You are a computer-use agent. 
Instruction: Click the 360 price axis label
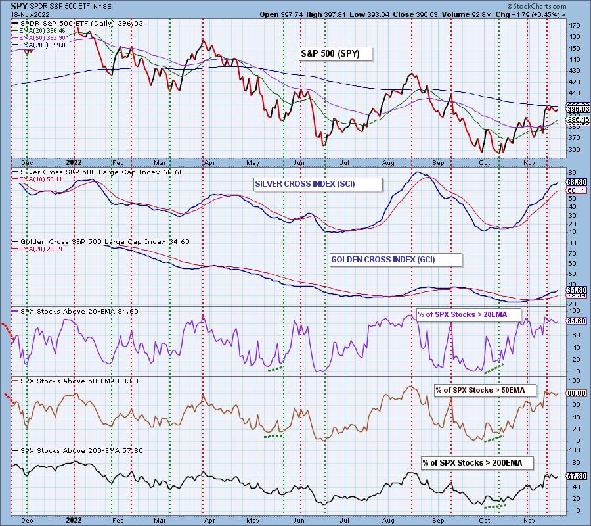(575, 149)
